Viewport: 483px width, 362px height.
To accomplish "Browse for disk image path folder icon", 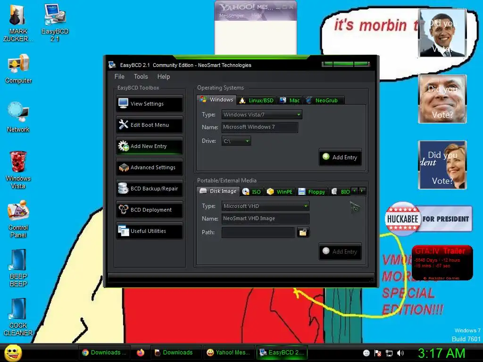I will [303, 232].
